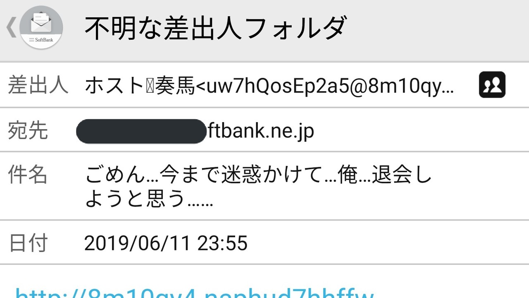Screen dimensions: 529x298
Task: Tap the SoftBank logo text under envelope
Action: 41,40
